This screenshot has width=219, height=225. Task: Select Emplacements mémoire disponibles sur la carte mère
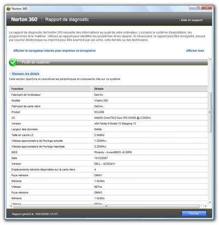(43, 170)
